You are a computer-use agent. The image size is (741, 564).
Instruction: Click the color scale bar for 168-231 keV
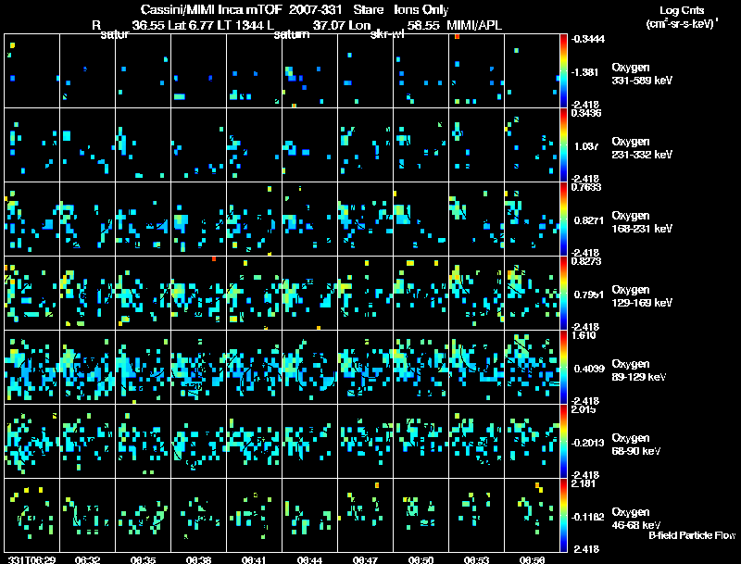[563, 219]
